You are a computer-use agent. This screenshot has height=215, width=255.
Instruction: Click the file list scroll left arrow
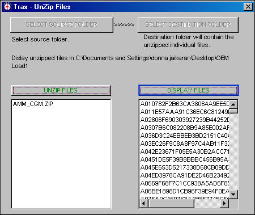[x=144, y=204]
